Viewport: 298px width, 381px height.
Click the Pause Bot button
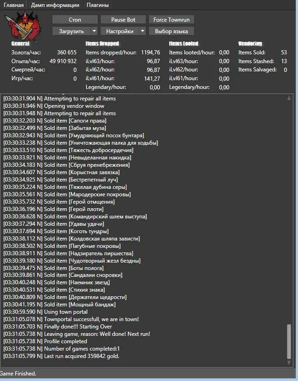123,20
